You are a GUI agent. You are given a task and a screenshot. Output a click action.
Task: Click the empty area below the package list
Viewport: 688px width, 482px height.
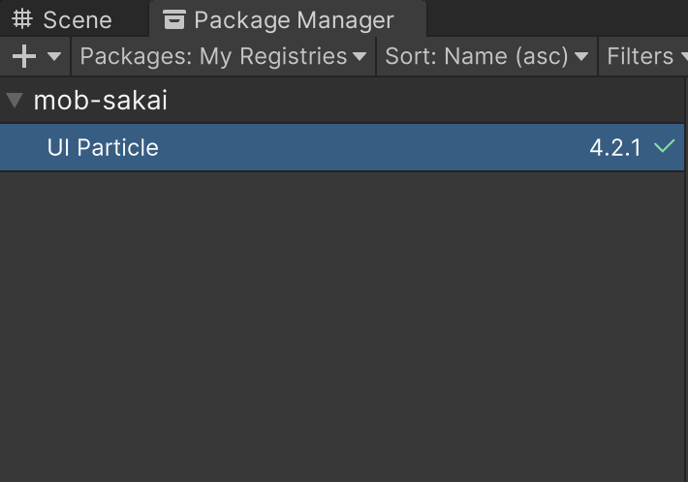(x=344, y=329)
